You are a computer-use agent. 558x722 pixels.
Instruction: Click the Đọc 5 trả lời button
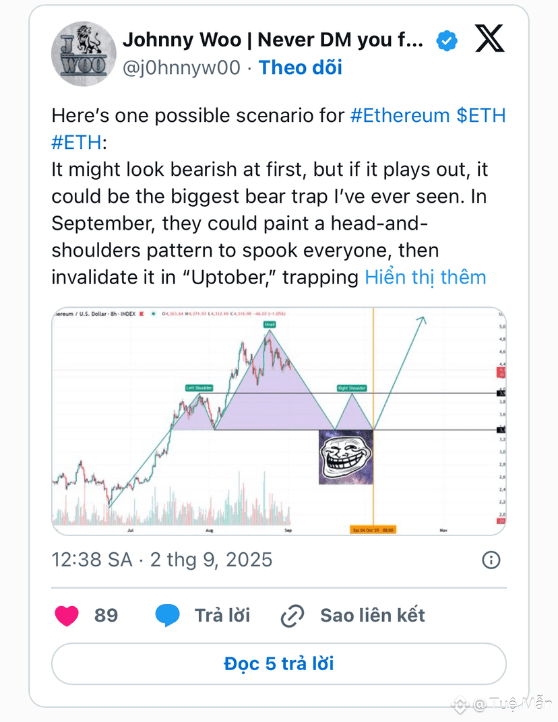tap(279, 663)
